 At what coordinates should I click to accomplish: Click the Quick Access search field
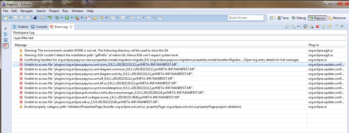(x=246, y=18)
